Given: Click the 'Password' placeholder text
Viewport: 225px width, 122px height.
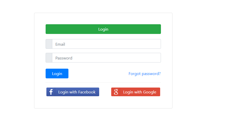Looking at the screenshot, I should tap(64, 58).
